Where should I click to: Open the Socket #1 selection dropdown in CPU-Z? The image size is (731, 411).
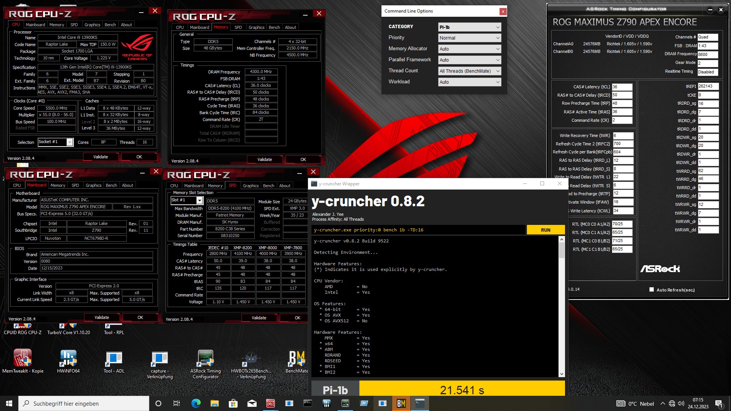[55, 142]
